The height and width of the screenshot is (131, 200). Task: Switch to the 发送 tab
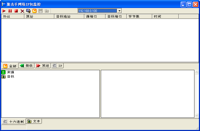[x=43, y=66]
